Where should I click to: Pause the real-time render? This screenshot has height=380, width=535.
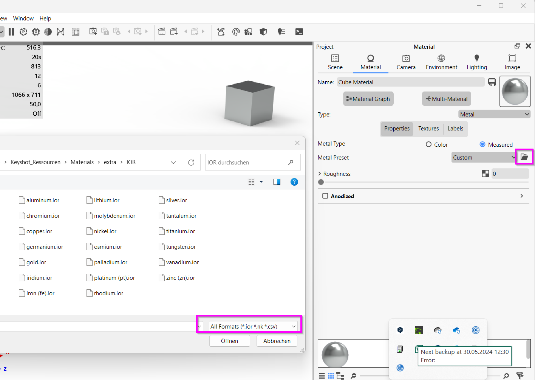(11, 32)
